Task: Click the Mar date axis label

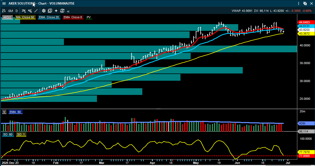Action: point(102,163)
